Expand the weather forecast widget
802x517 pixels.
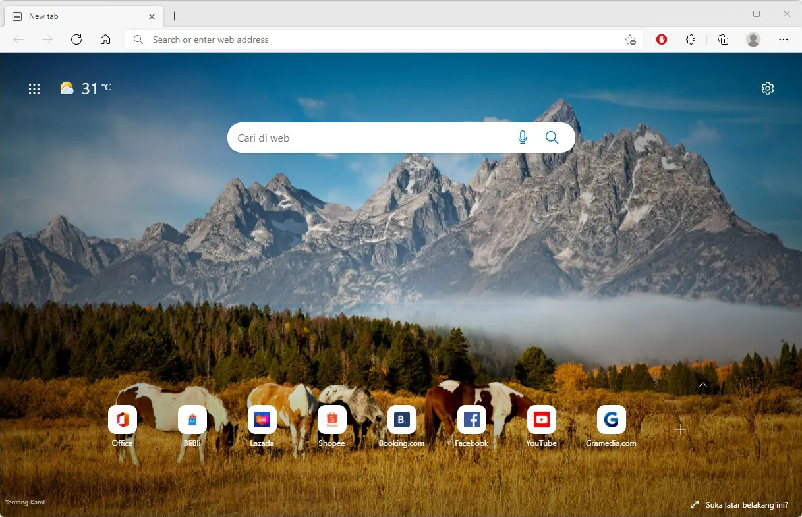coord(86,88)
